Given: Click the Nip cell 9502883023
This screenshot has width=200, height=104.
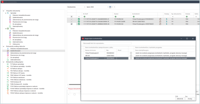Looking at the screenshot, I should pyautogui.click(x=111, y=53).
